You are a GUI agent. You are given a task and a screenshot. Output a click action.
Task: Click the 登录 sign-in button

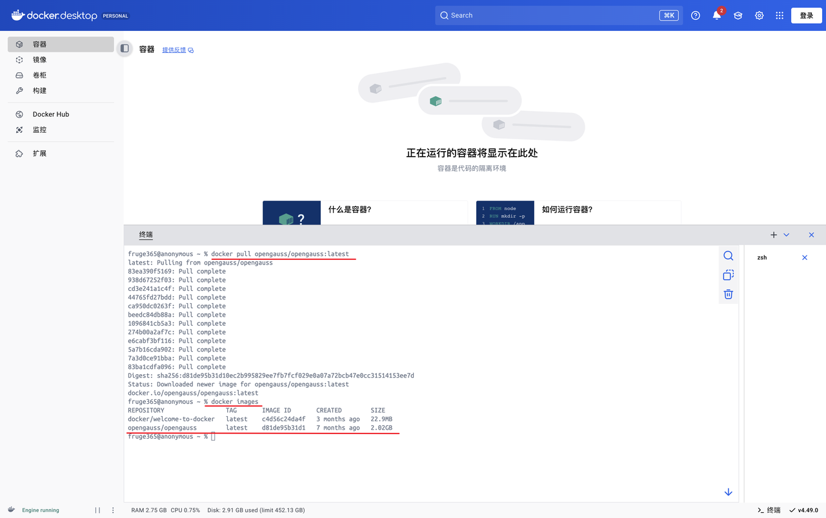tap(806, 15)
